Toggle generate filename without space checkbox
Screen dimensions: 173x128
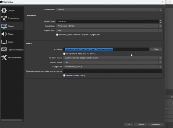pyautogui.click(x=64, y=53)
